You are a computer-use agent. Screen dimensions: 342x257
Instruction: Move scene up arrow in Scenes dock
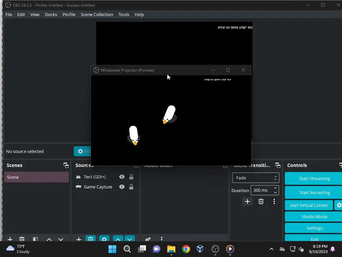[x=49, y=239]
